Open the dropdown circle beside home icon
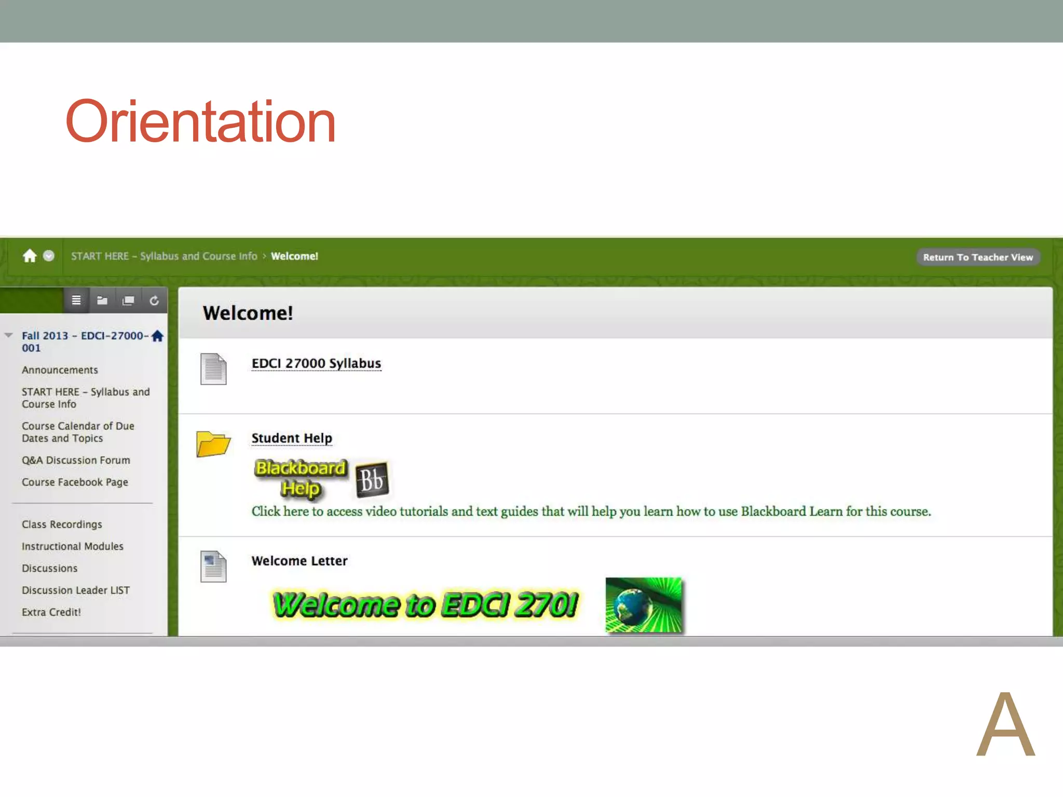The height and width of the screenshot is (797, 1063). pos(49,256)
